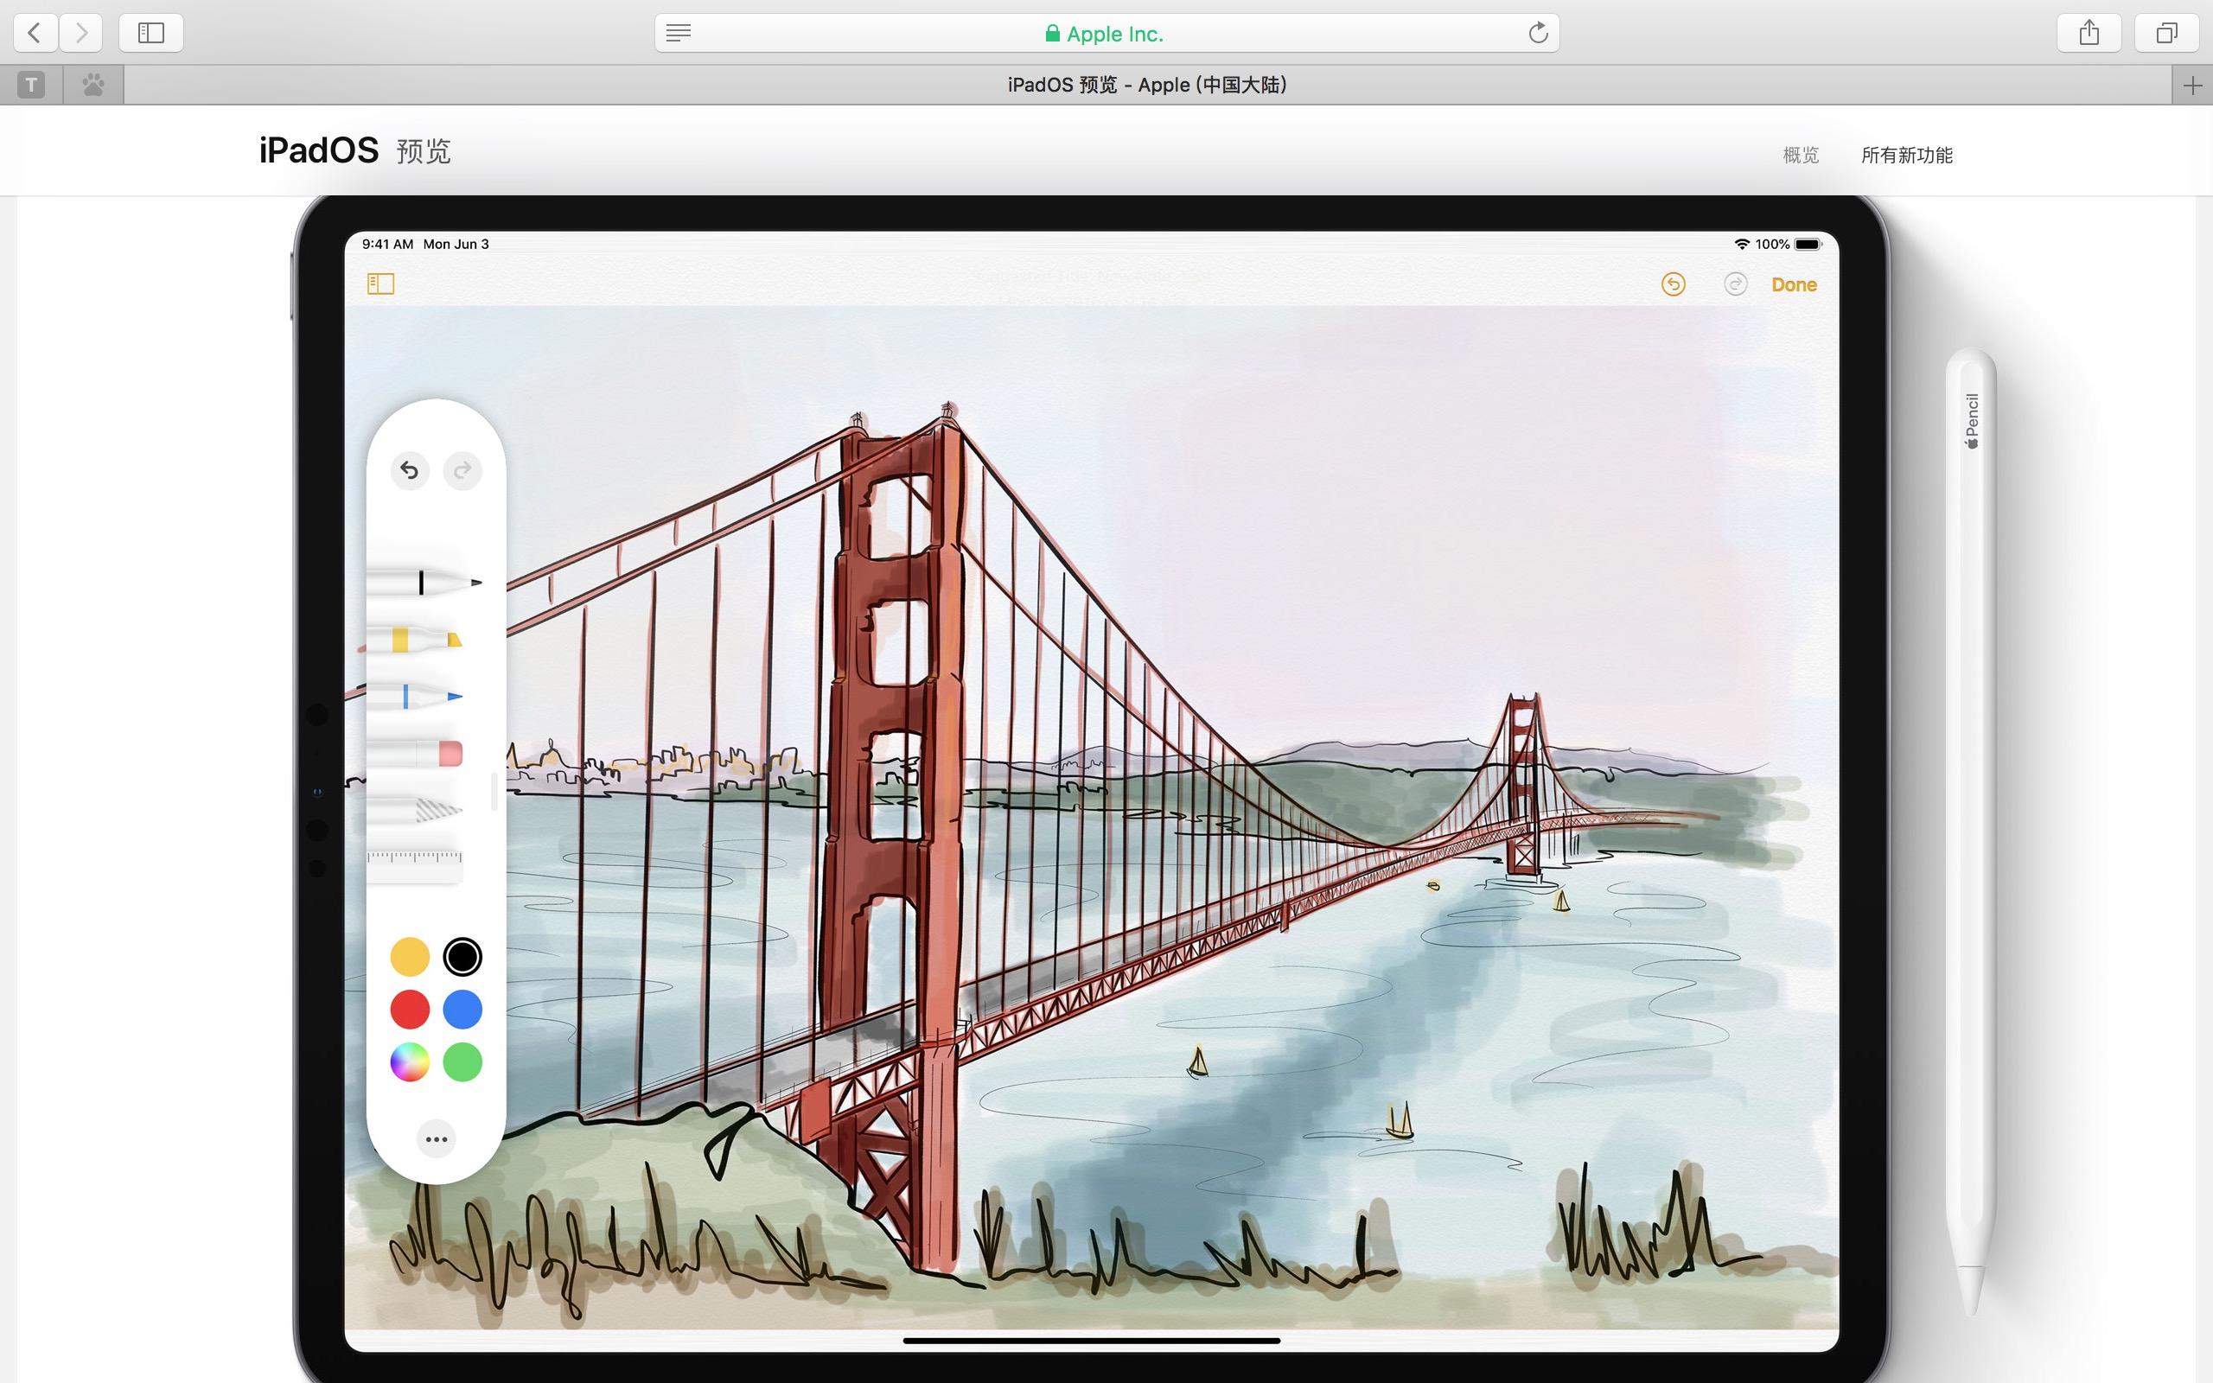Click the iPad home indicator bar

(1091, 1341)
